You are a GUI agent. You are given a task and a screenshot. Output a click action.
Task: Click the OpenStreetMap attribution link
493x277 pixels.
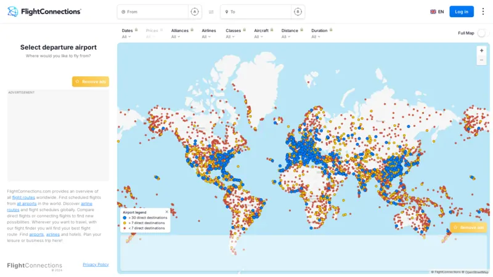point(476,272)
